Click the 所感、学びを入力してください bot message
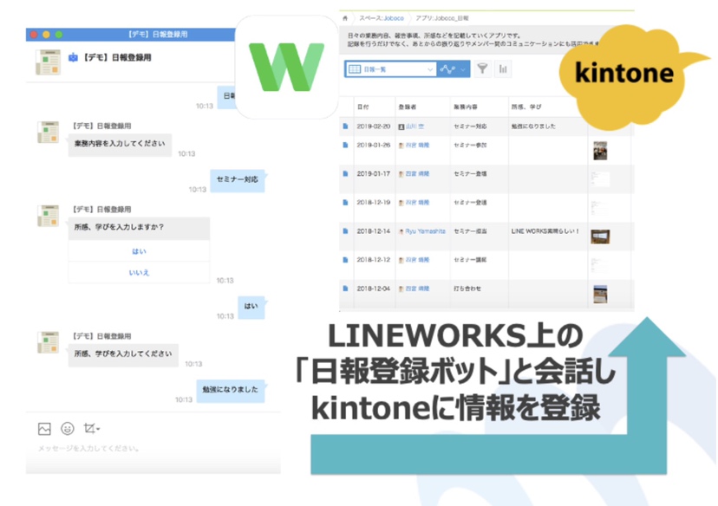Image resolution: width=718 pixels, height=506 pixels. [123, 354]
